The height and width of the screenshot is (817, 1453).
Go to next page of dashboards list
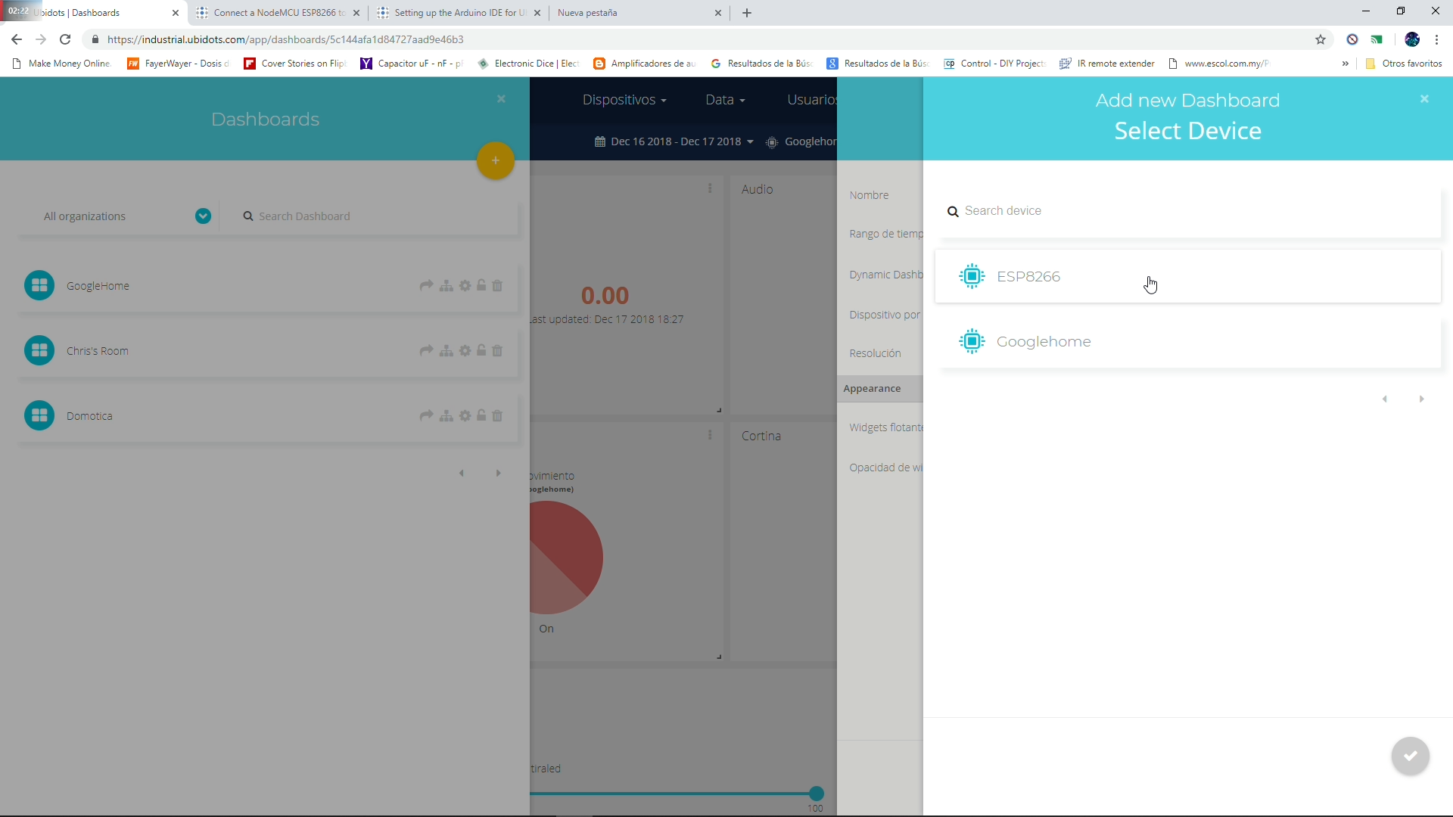498,474
